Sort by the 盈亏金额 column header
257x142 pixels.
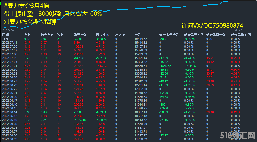[80, 35]
